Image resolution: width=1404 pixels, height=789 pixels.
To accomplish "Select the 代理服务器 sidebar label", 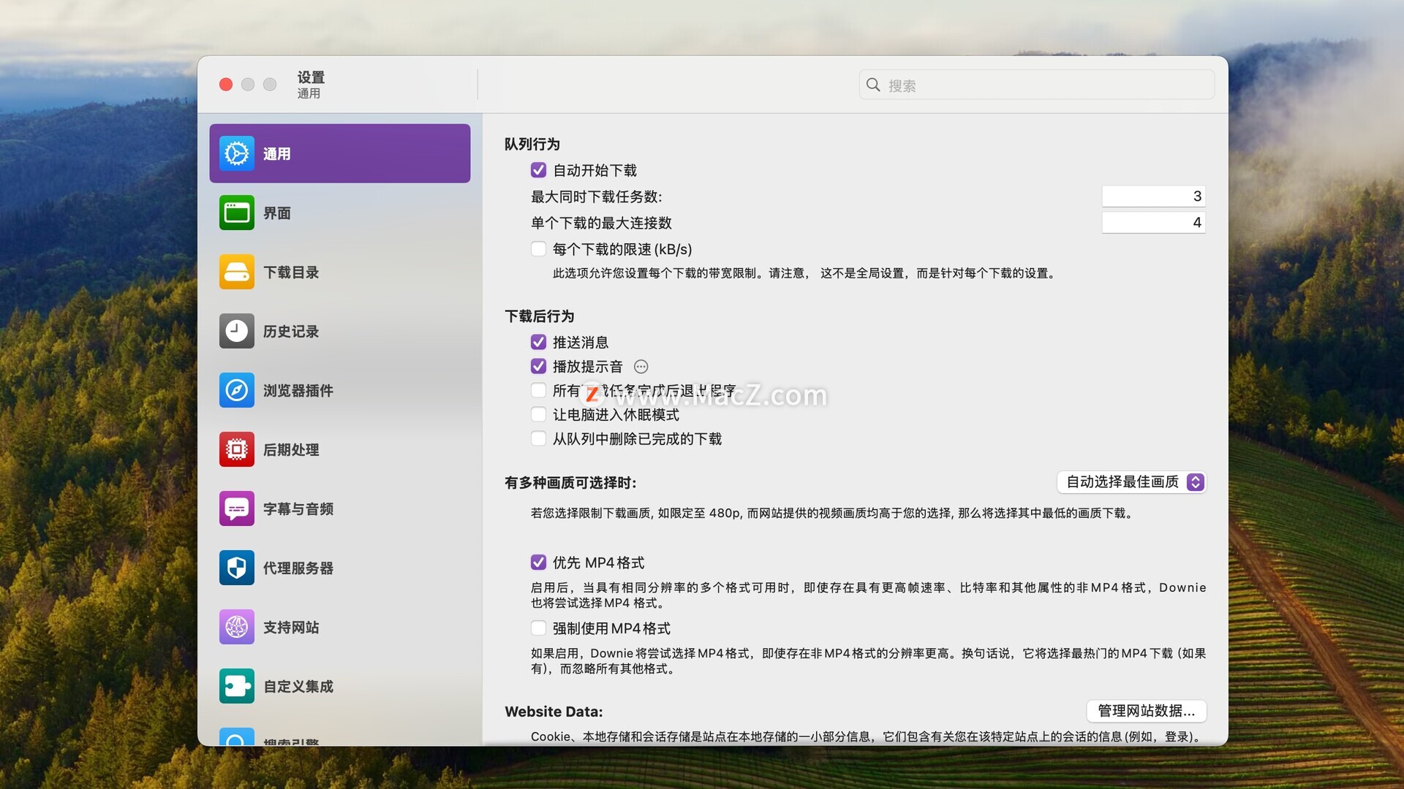I will (x=298, y=568).
